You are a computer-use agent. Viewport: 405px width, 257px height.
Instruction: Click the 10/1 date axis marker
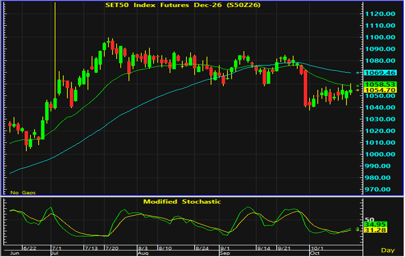(x=316, y=248)
